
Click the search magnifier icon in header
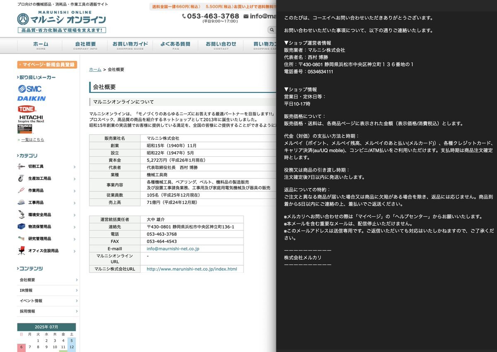point(272,30)
